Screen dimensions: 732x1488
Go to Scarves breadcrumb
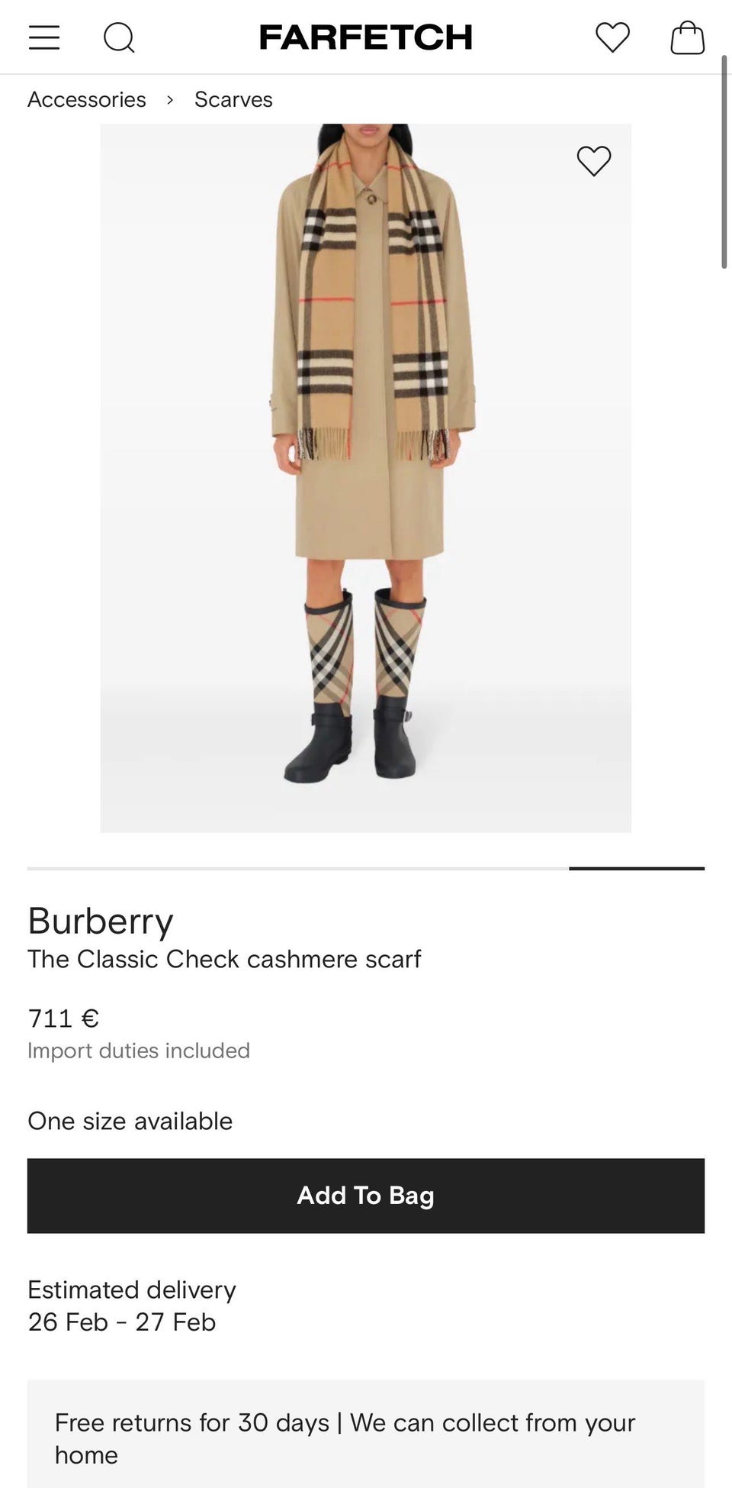click(x=233, y=99)
